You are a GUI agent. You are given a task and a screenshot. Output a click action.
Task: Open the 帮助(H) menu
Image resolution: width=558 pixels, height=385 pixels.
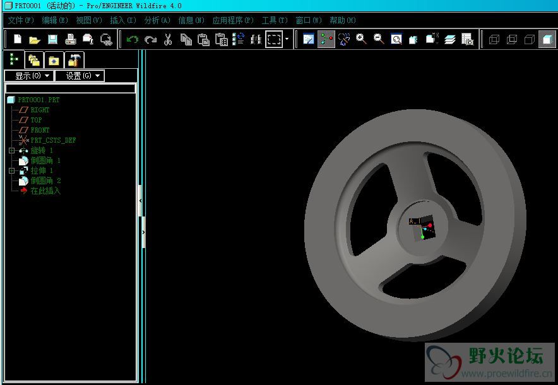coord(343,20)
